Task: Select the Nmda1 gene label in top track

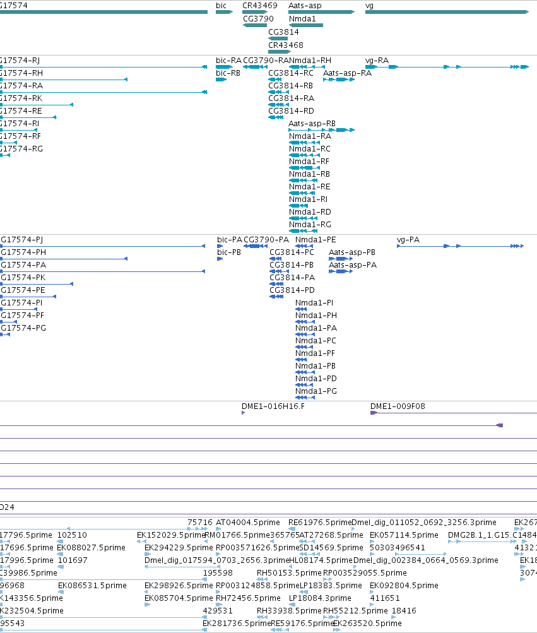Action: tap(302, 19)
